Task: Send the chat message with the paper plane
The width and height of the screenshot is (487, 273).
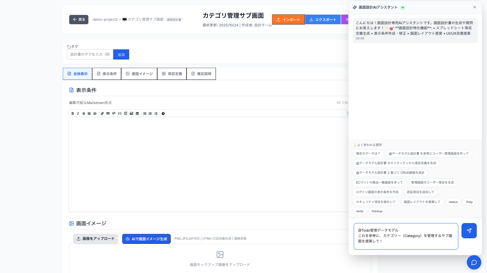Action: 469,231
